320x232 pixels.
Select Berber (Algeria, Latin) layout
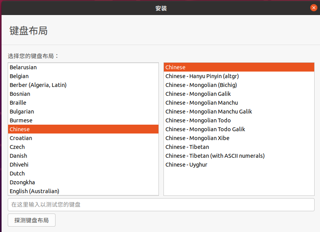point(83,85)
